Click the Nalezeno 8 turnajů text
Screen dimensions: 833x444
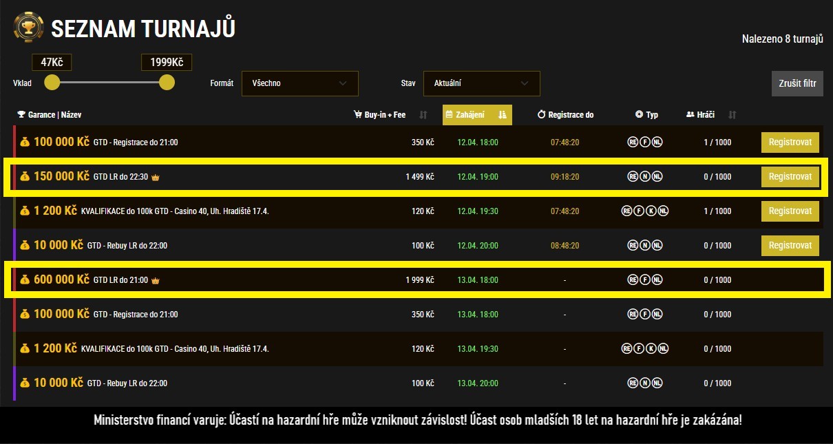click(783, 39)
